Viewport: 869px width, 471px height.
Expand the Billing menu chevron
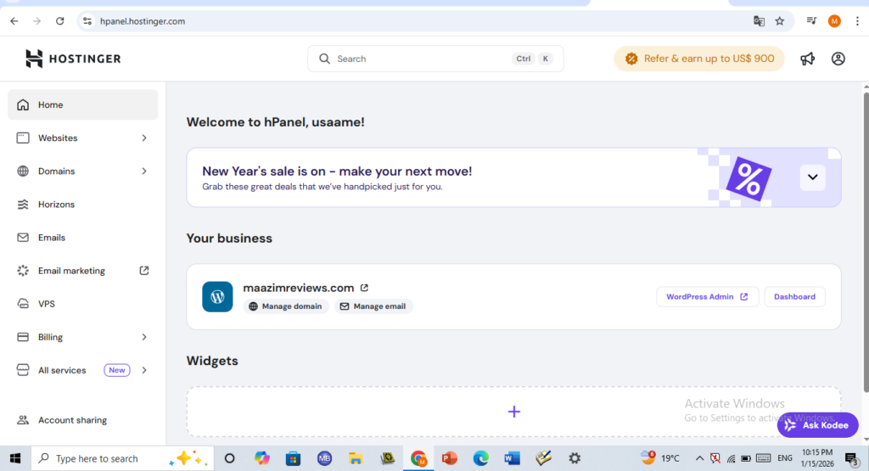[x=144, y=337]
